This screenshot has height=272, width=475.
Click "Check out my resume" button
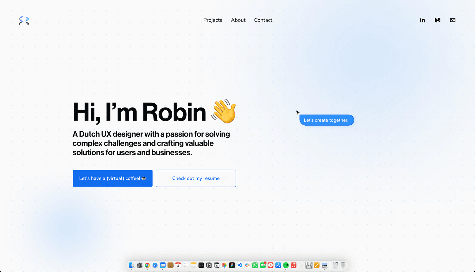tap(196, 178)
